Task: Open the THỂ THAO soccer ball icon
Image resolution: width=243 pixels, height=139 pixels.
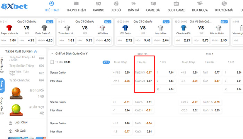Action: pos(52,3)
